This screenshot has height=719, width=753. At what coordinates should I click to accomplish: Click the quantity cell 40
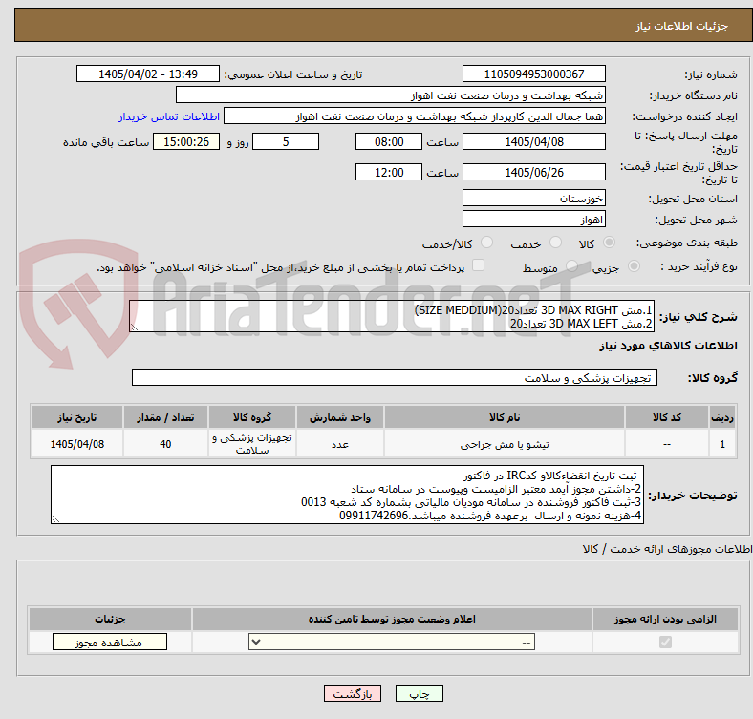point(165,444)
